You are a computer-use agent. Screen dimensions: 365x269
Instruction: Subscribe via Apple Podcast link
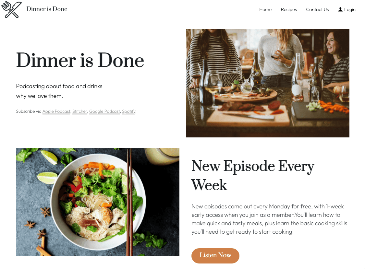[56, 111]
